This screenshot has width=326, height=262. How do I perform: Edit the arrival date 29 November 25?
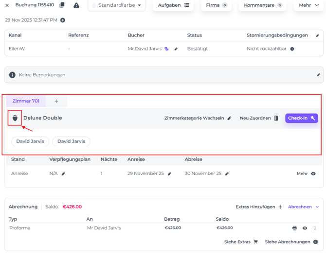tap(170, 174)
